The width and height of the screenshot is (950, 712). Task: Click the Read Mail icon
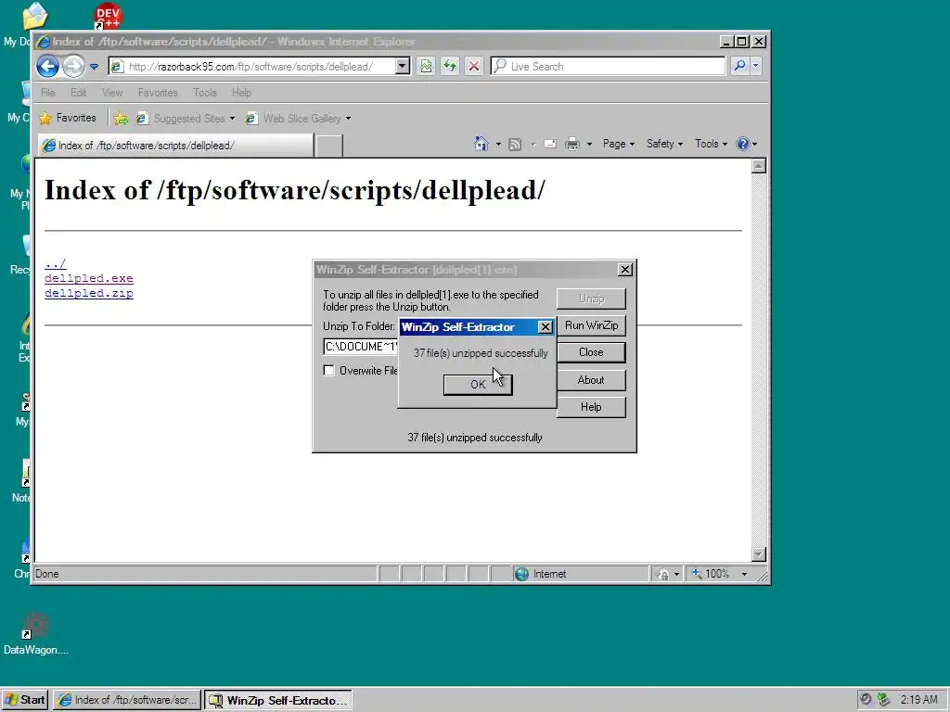pos(550,144)
